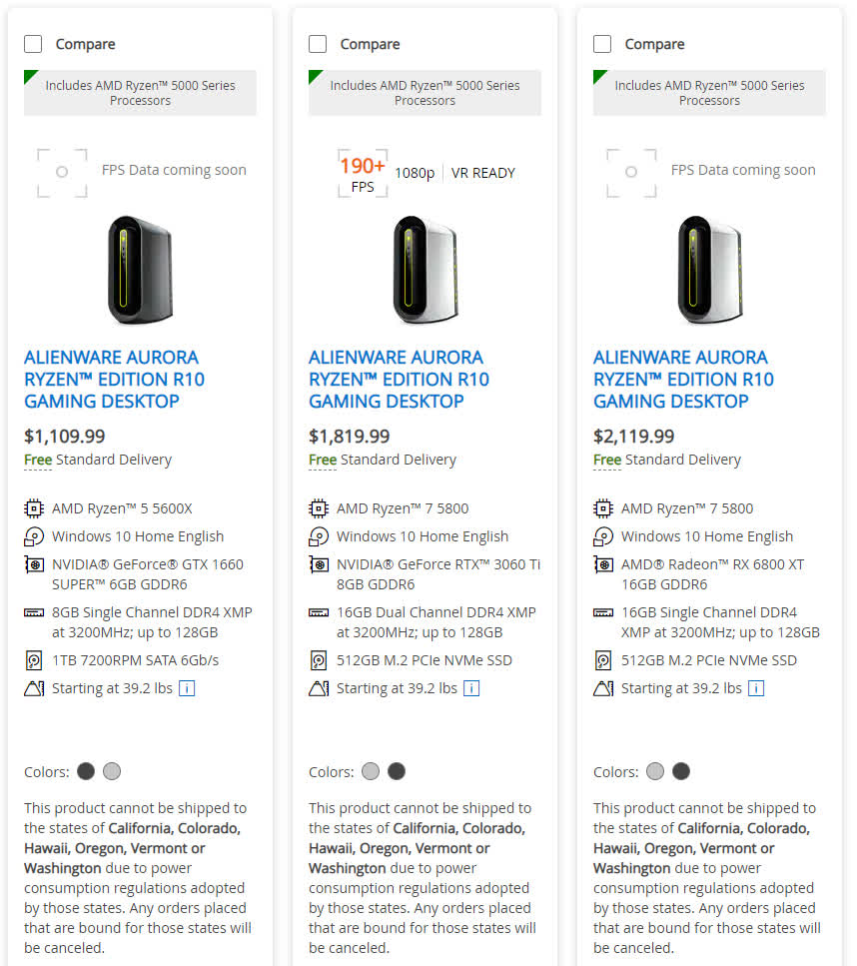
Task: Click weight info icon on $1,819.99 desktop
Action: point(471,688)
